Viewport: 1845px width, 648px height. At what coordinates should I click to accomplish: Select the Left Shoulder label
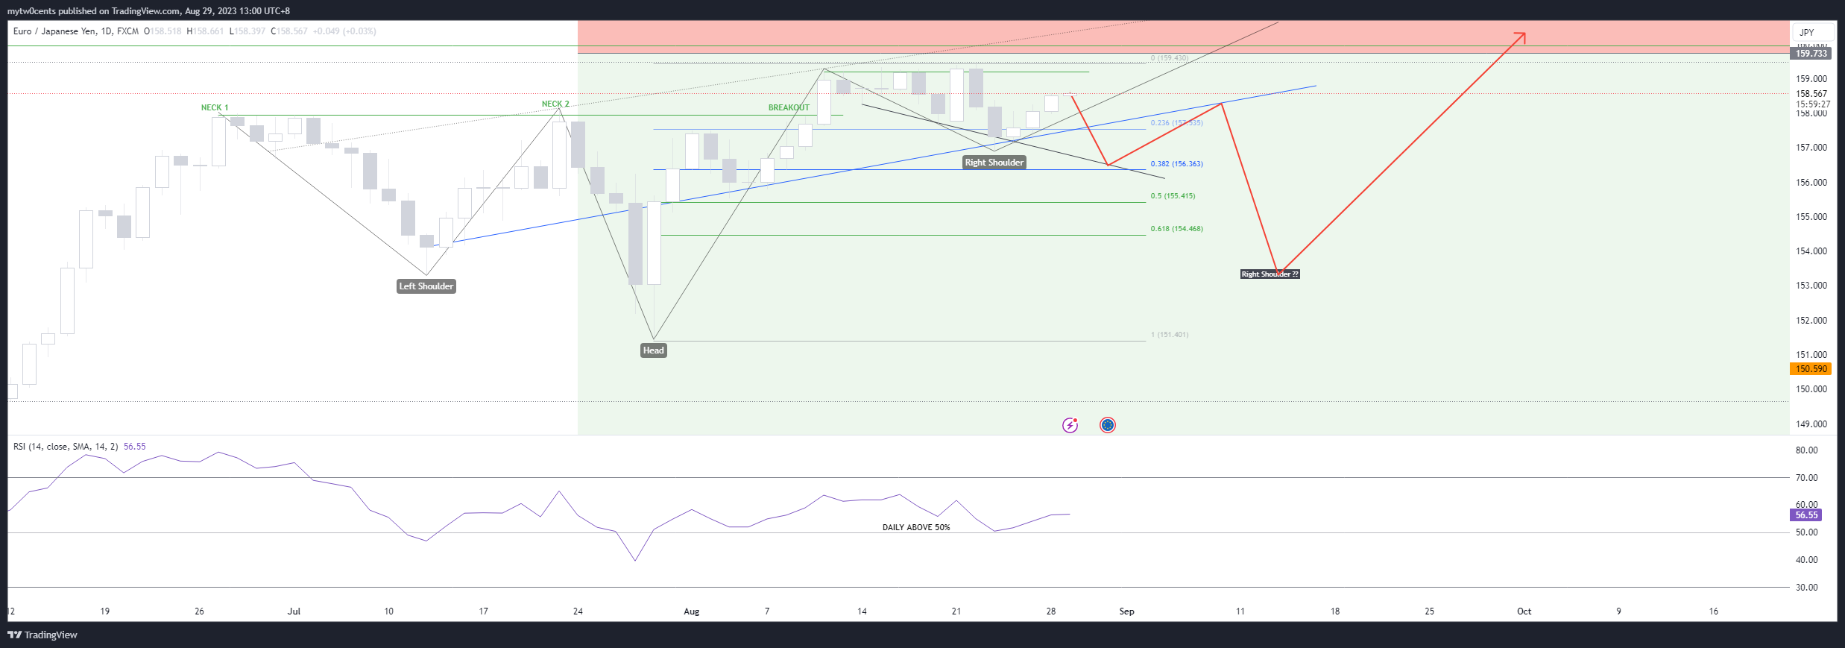(x=426, y=286)
